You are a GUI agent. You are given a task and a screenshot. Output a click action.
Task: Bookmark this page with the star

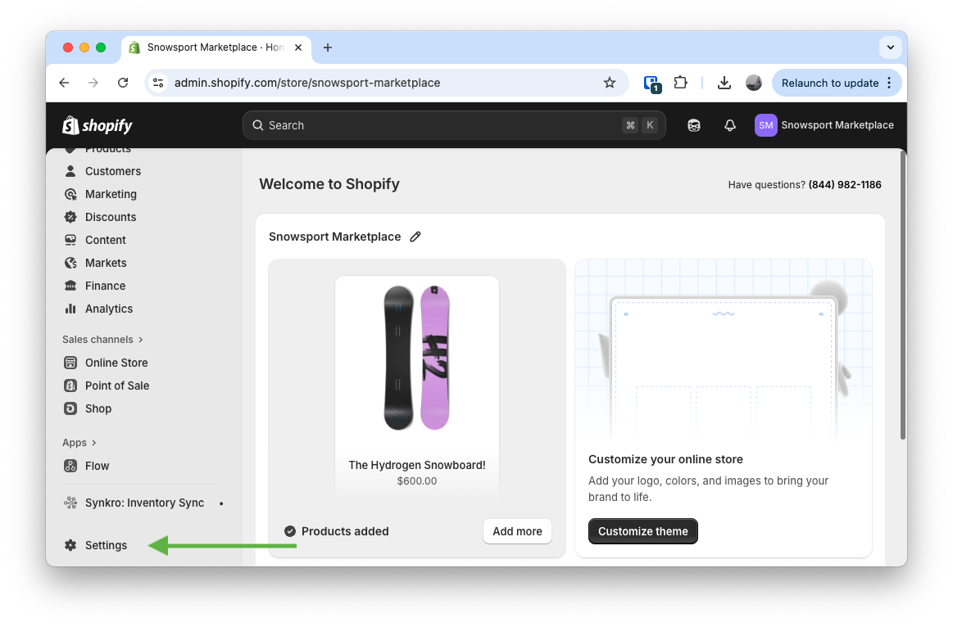point(610,83)
